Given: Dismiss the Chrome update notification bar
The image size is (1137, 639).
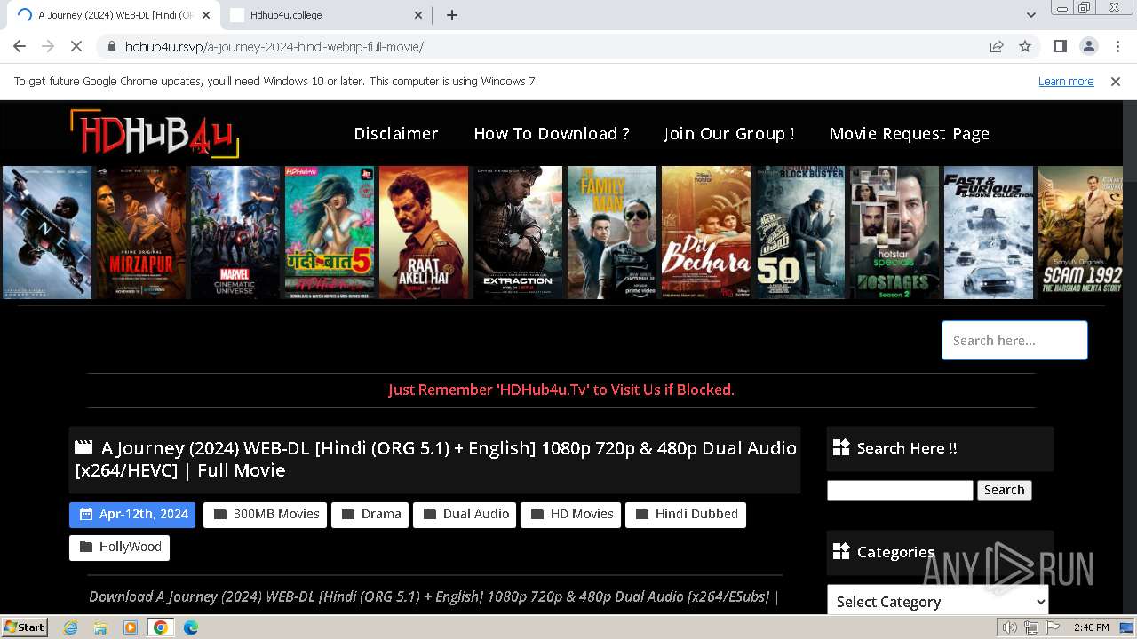Looking at the screenshot, I should 1116,81.
